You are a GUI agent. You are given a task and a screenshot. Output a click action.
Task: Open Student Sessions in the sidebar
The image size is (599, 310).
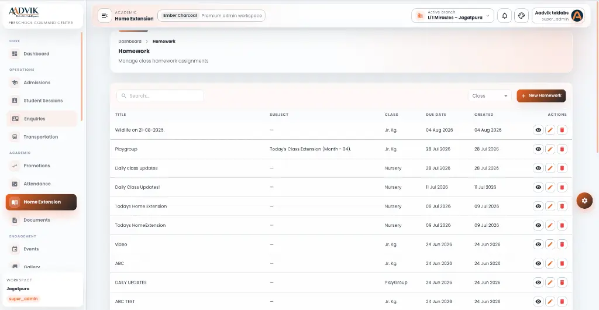(42, 101)
